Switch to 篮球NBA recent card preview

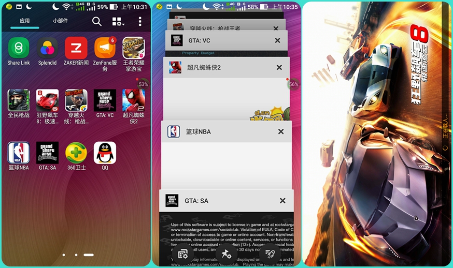pos(227,166)
